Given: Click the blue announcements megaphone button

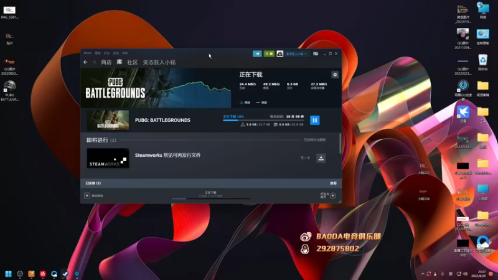Looking at the screenshot, I should 257,54.
